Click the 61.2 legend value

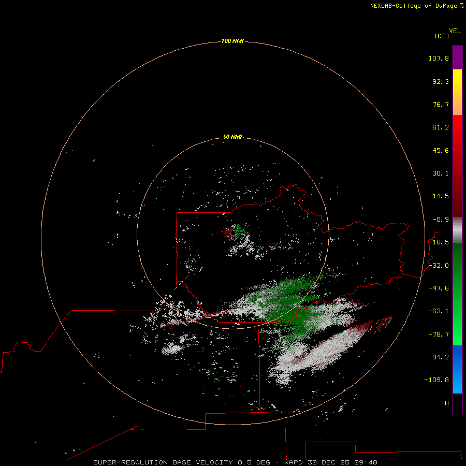click(x=441, y=127)
